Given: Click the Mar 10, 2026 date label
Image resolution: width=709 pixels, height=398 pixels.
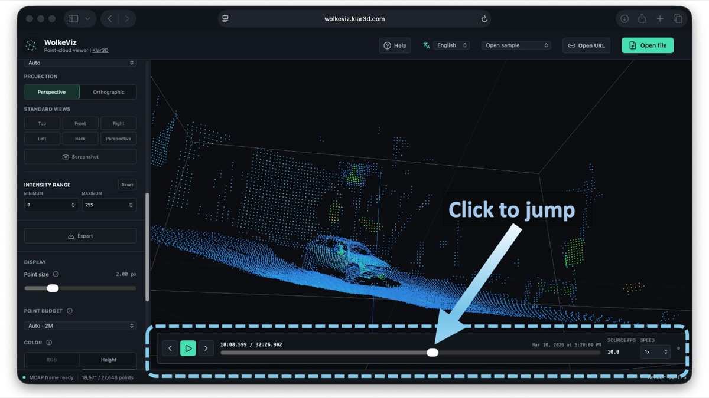Looking at the screenshot, I should pyautogui.click(x=567, y=345).
